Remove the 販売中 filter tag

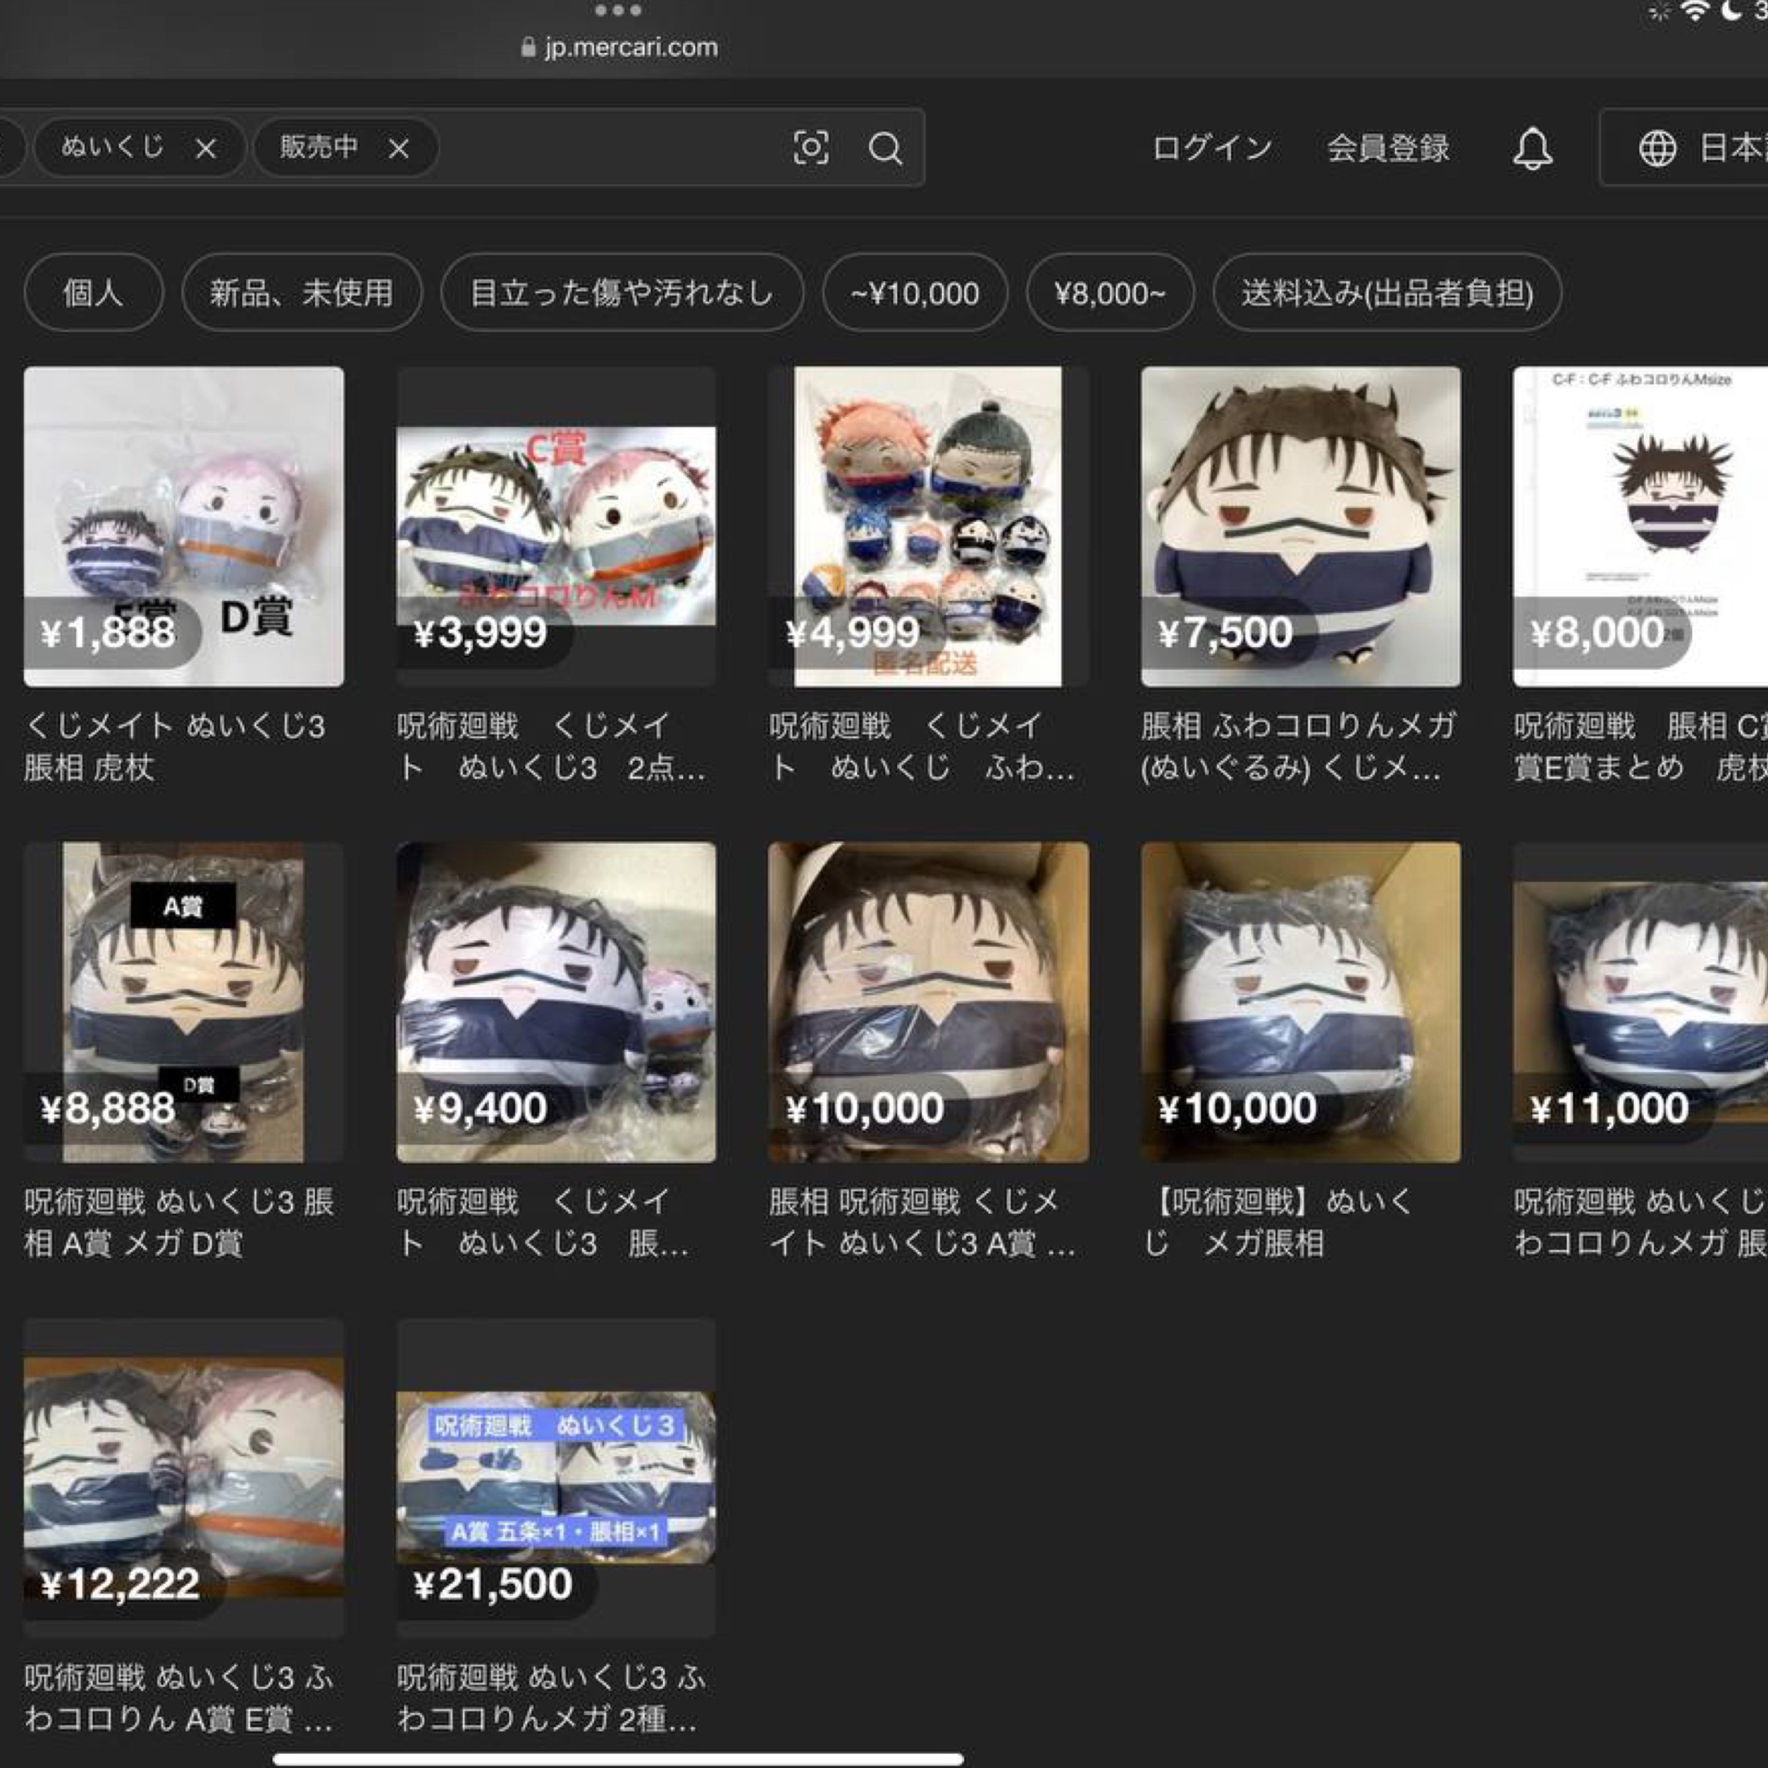click(x=400, y=148)
